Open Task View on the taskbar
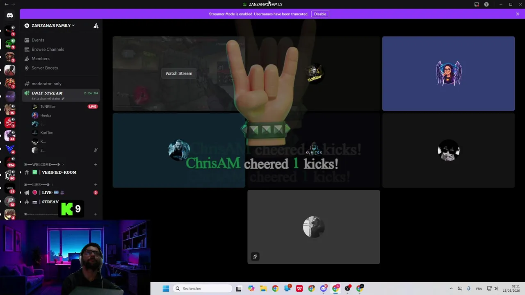This screenshot has height=295, width=525. [x=239, y=288]
